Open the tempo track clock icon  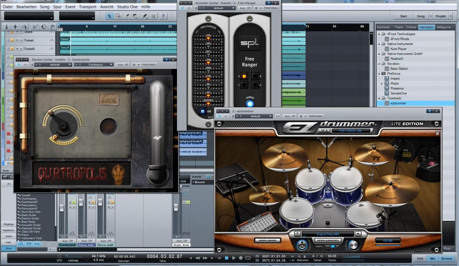44,27
